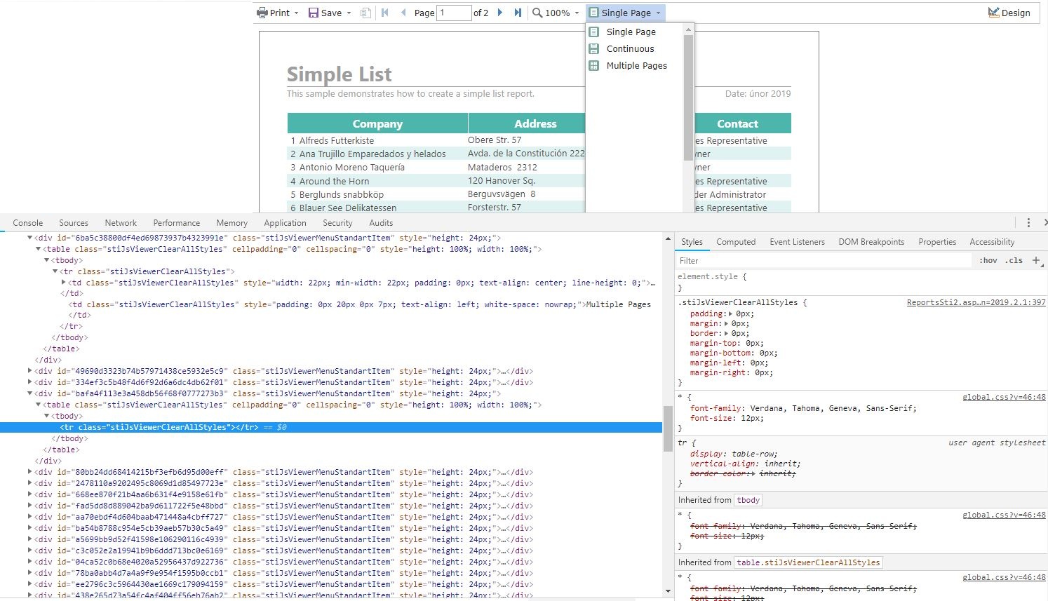Select div id a5699bb9d52f element row
1048x601 pixels.
click(x=331, y=539)
